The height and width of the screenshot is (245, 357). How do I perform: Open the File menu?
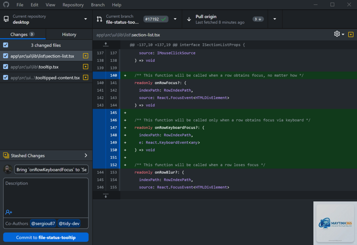pos(20,5)
